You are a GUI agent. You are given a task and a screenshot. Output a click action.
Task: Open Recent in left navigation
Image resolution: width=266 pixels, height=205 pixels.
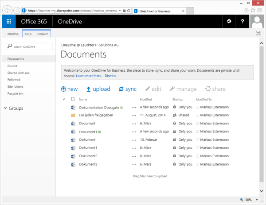click(12, 66)
